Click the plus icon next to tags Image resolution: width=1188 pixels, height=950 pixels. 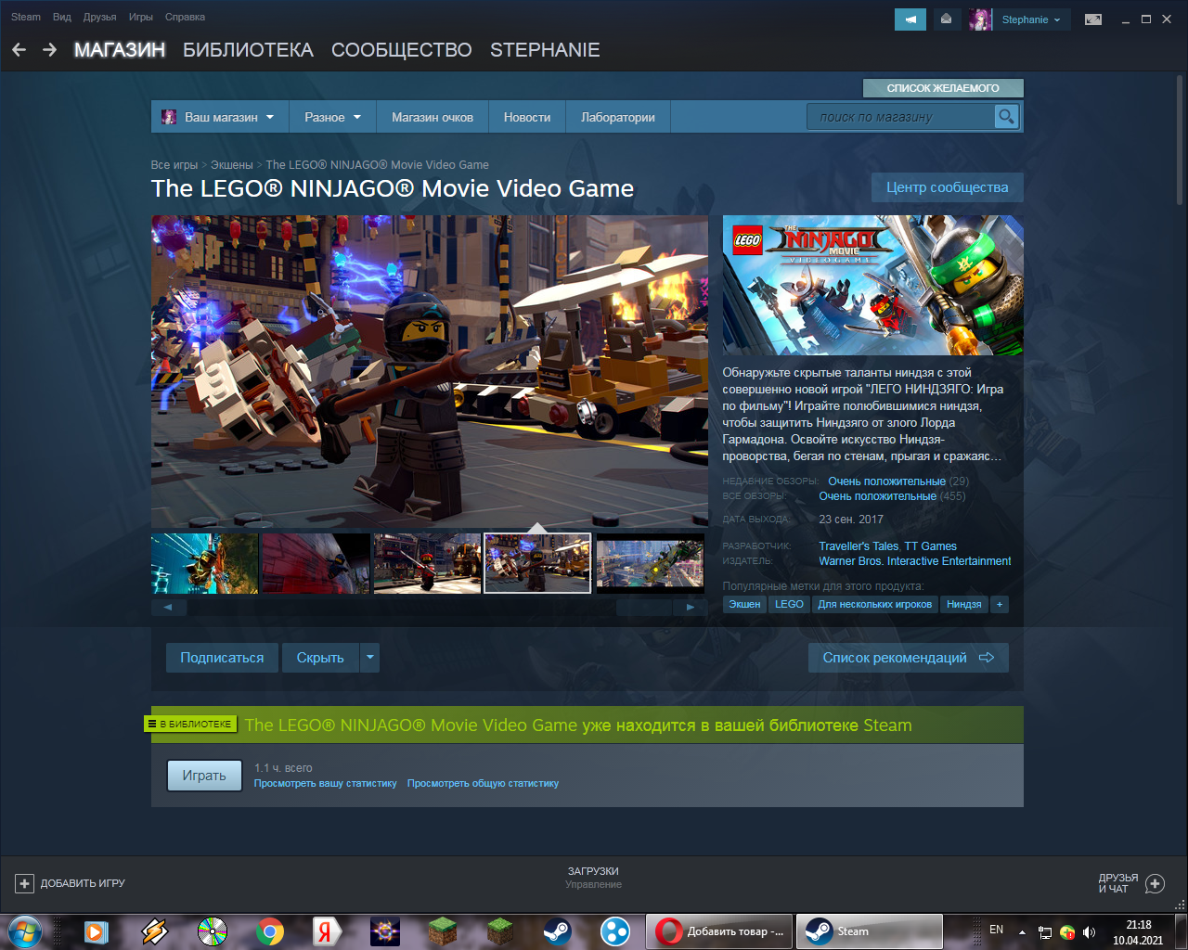coord(1000,604)
